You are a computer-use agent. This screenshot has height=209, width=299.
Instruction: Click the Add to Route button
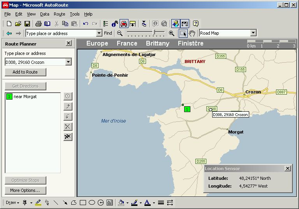click(25, 72)
